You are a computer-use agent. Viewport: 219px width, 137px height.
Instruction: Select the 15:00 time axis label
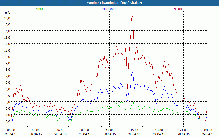tap(134, 130)
